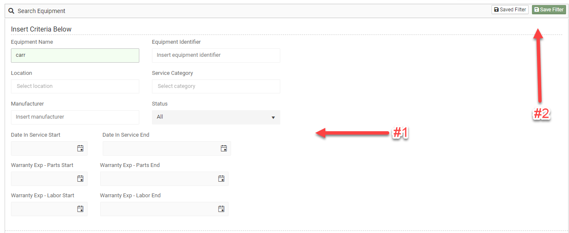Expand the Status dropdown showing All
This screenshot has width=569, height=233.
216,117
